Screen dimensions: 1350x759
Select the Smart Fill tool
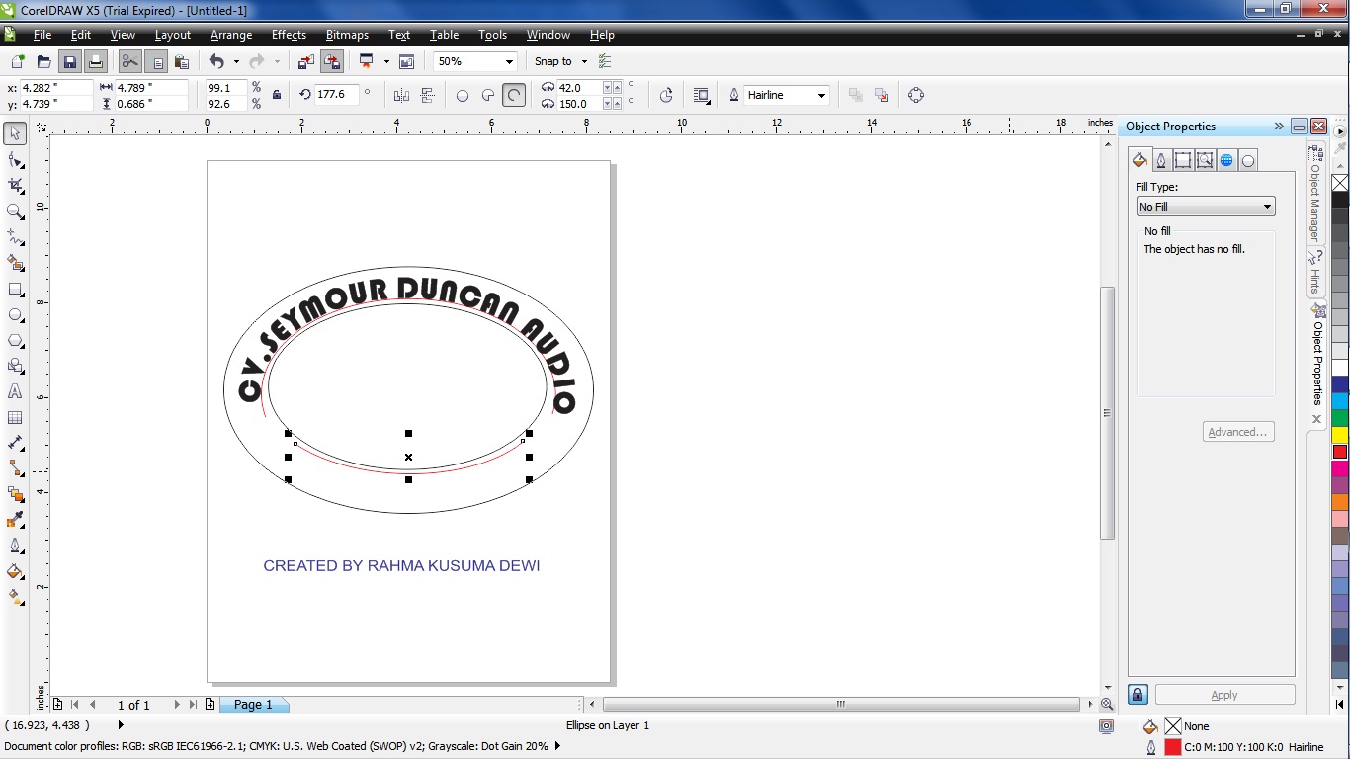click(x=15, y=263)
